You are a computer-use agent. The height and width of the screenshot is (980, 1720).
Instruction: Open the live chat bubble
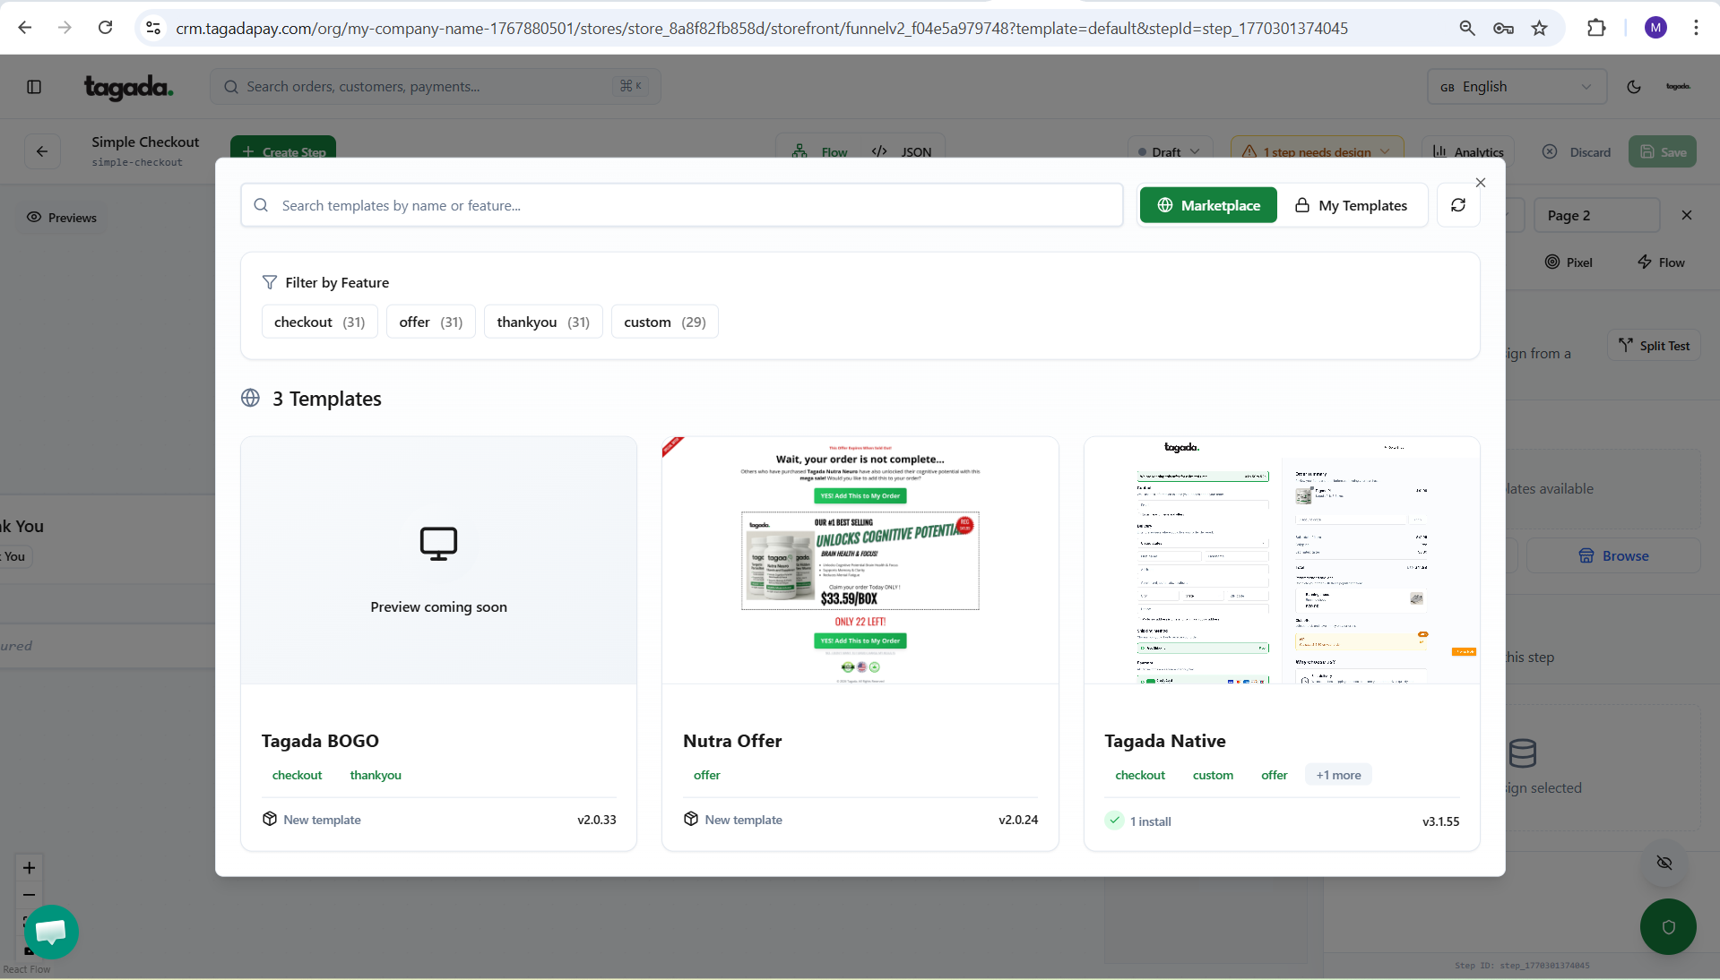point(51,932)
